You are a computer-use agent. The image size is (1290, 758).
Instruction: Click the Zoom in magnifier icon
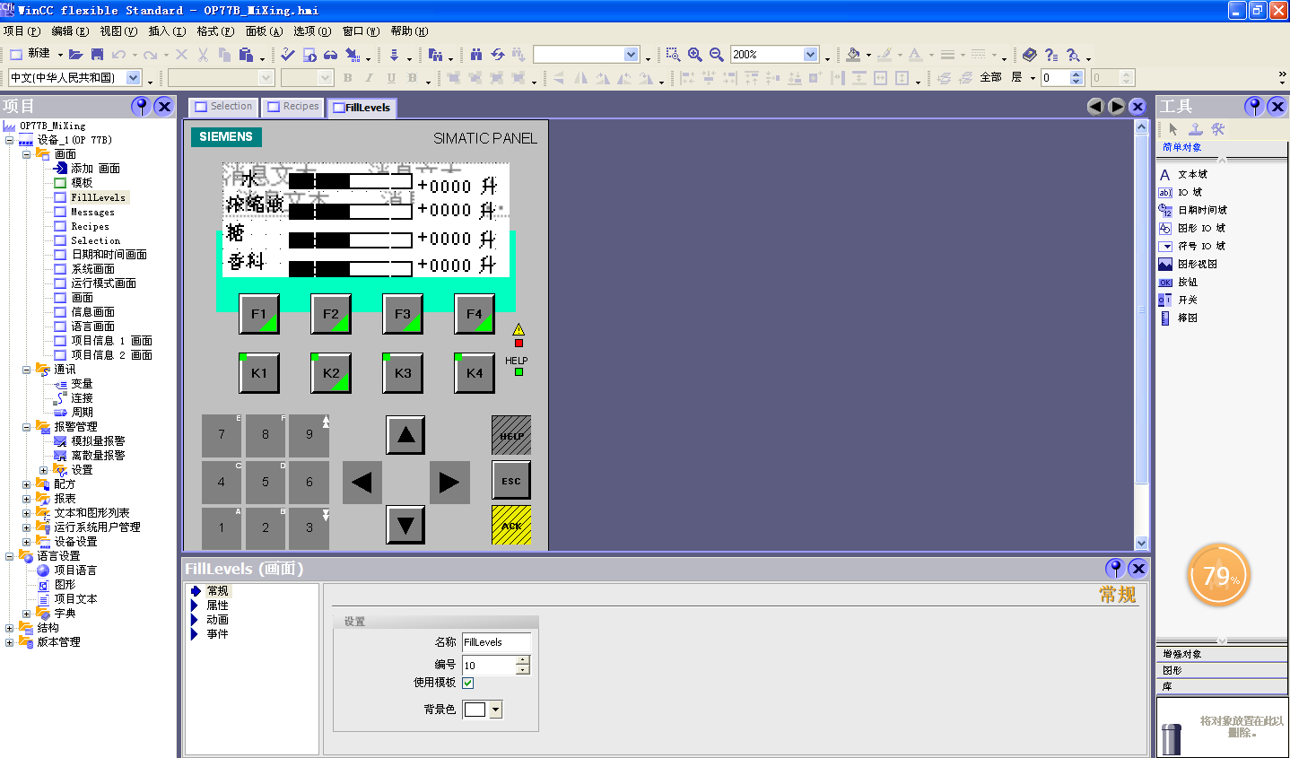point(694,55)
